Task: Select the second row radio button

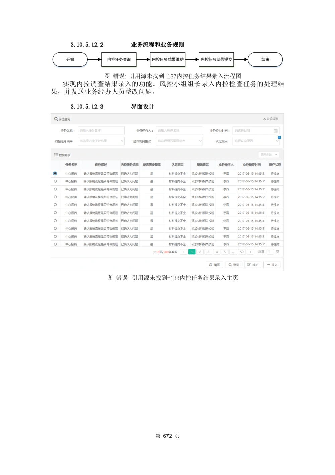Action: click(55, 181)
